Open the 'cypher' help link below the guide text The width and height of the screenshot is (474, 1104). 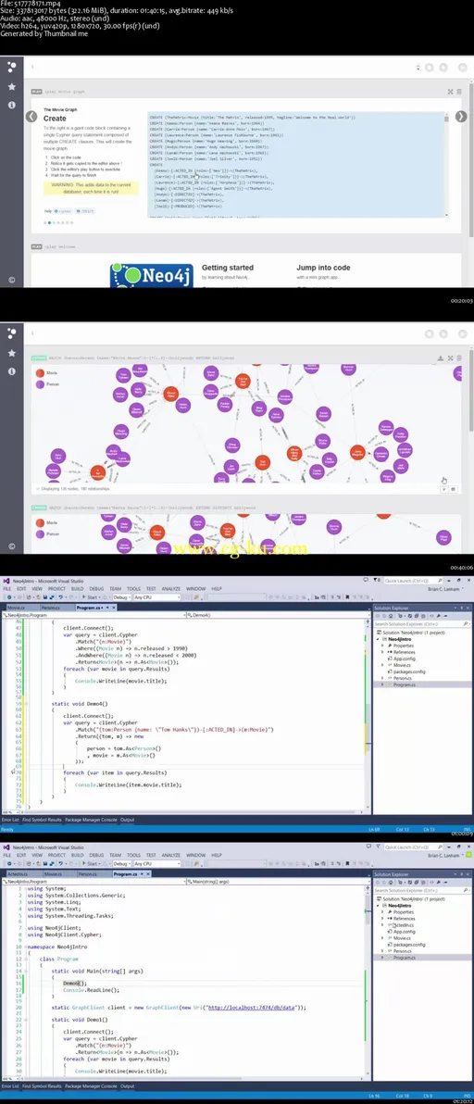(63, 210)
